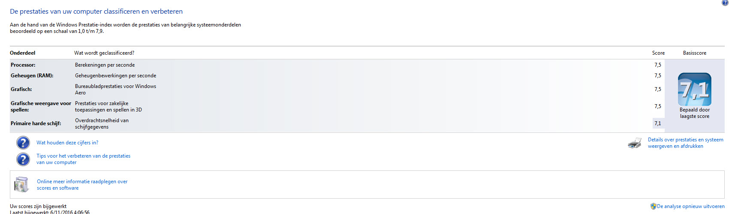Open the tips for improving performance link

(x=84, y=159)
